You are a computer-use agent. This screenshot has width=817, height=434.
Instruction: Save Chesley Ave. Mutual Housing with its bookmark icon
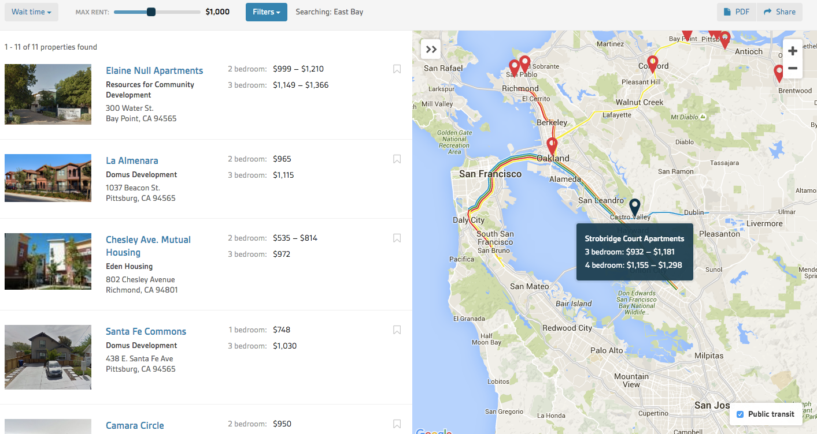(x=397, y=238)
